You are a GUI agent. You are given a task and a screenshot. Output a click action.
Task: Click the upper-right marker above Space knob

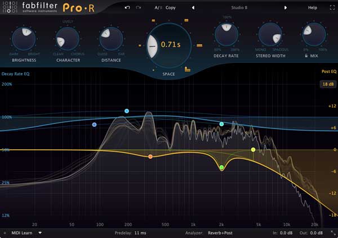point(186,20)
